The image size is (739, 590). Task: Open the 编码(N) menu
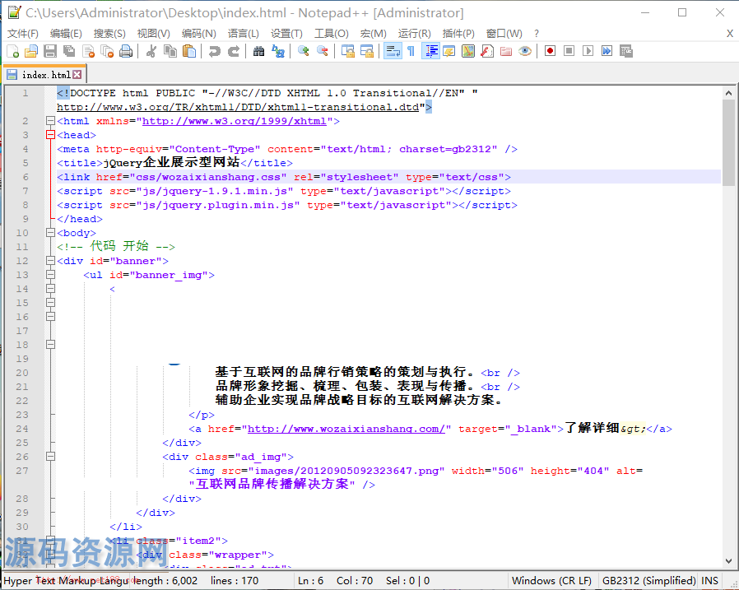point(199,34)
